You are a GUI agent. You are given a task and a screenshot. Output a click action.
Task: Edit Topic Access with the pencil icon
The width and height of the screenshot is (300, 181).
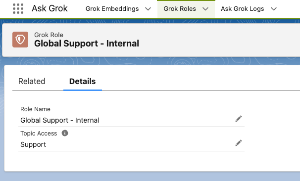pyautogui.click(x=239, y=143)
